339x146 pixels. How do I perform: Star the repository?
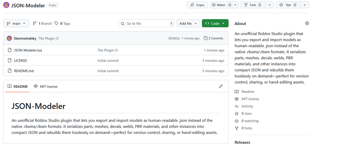pyautogui.click(x=288, y=5)
